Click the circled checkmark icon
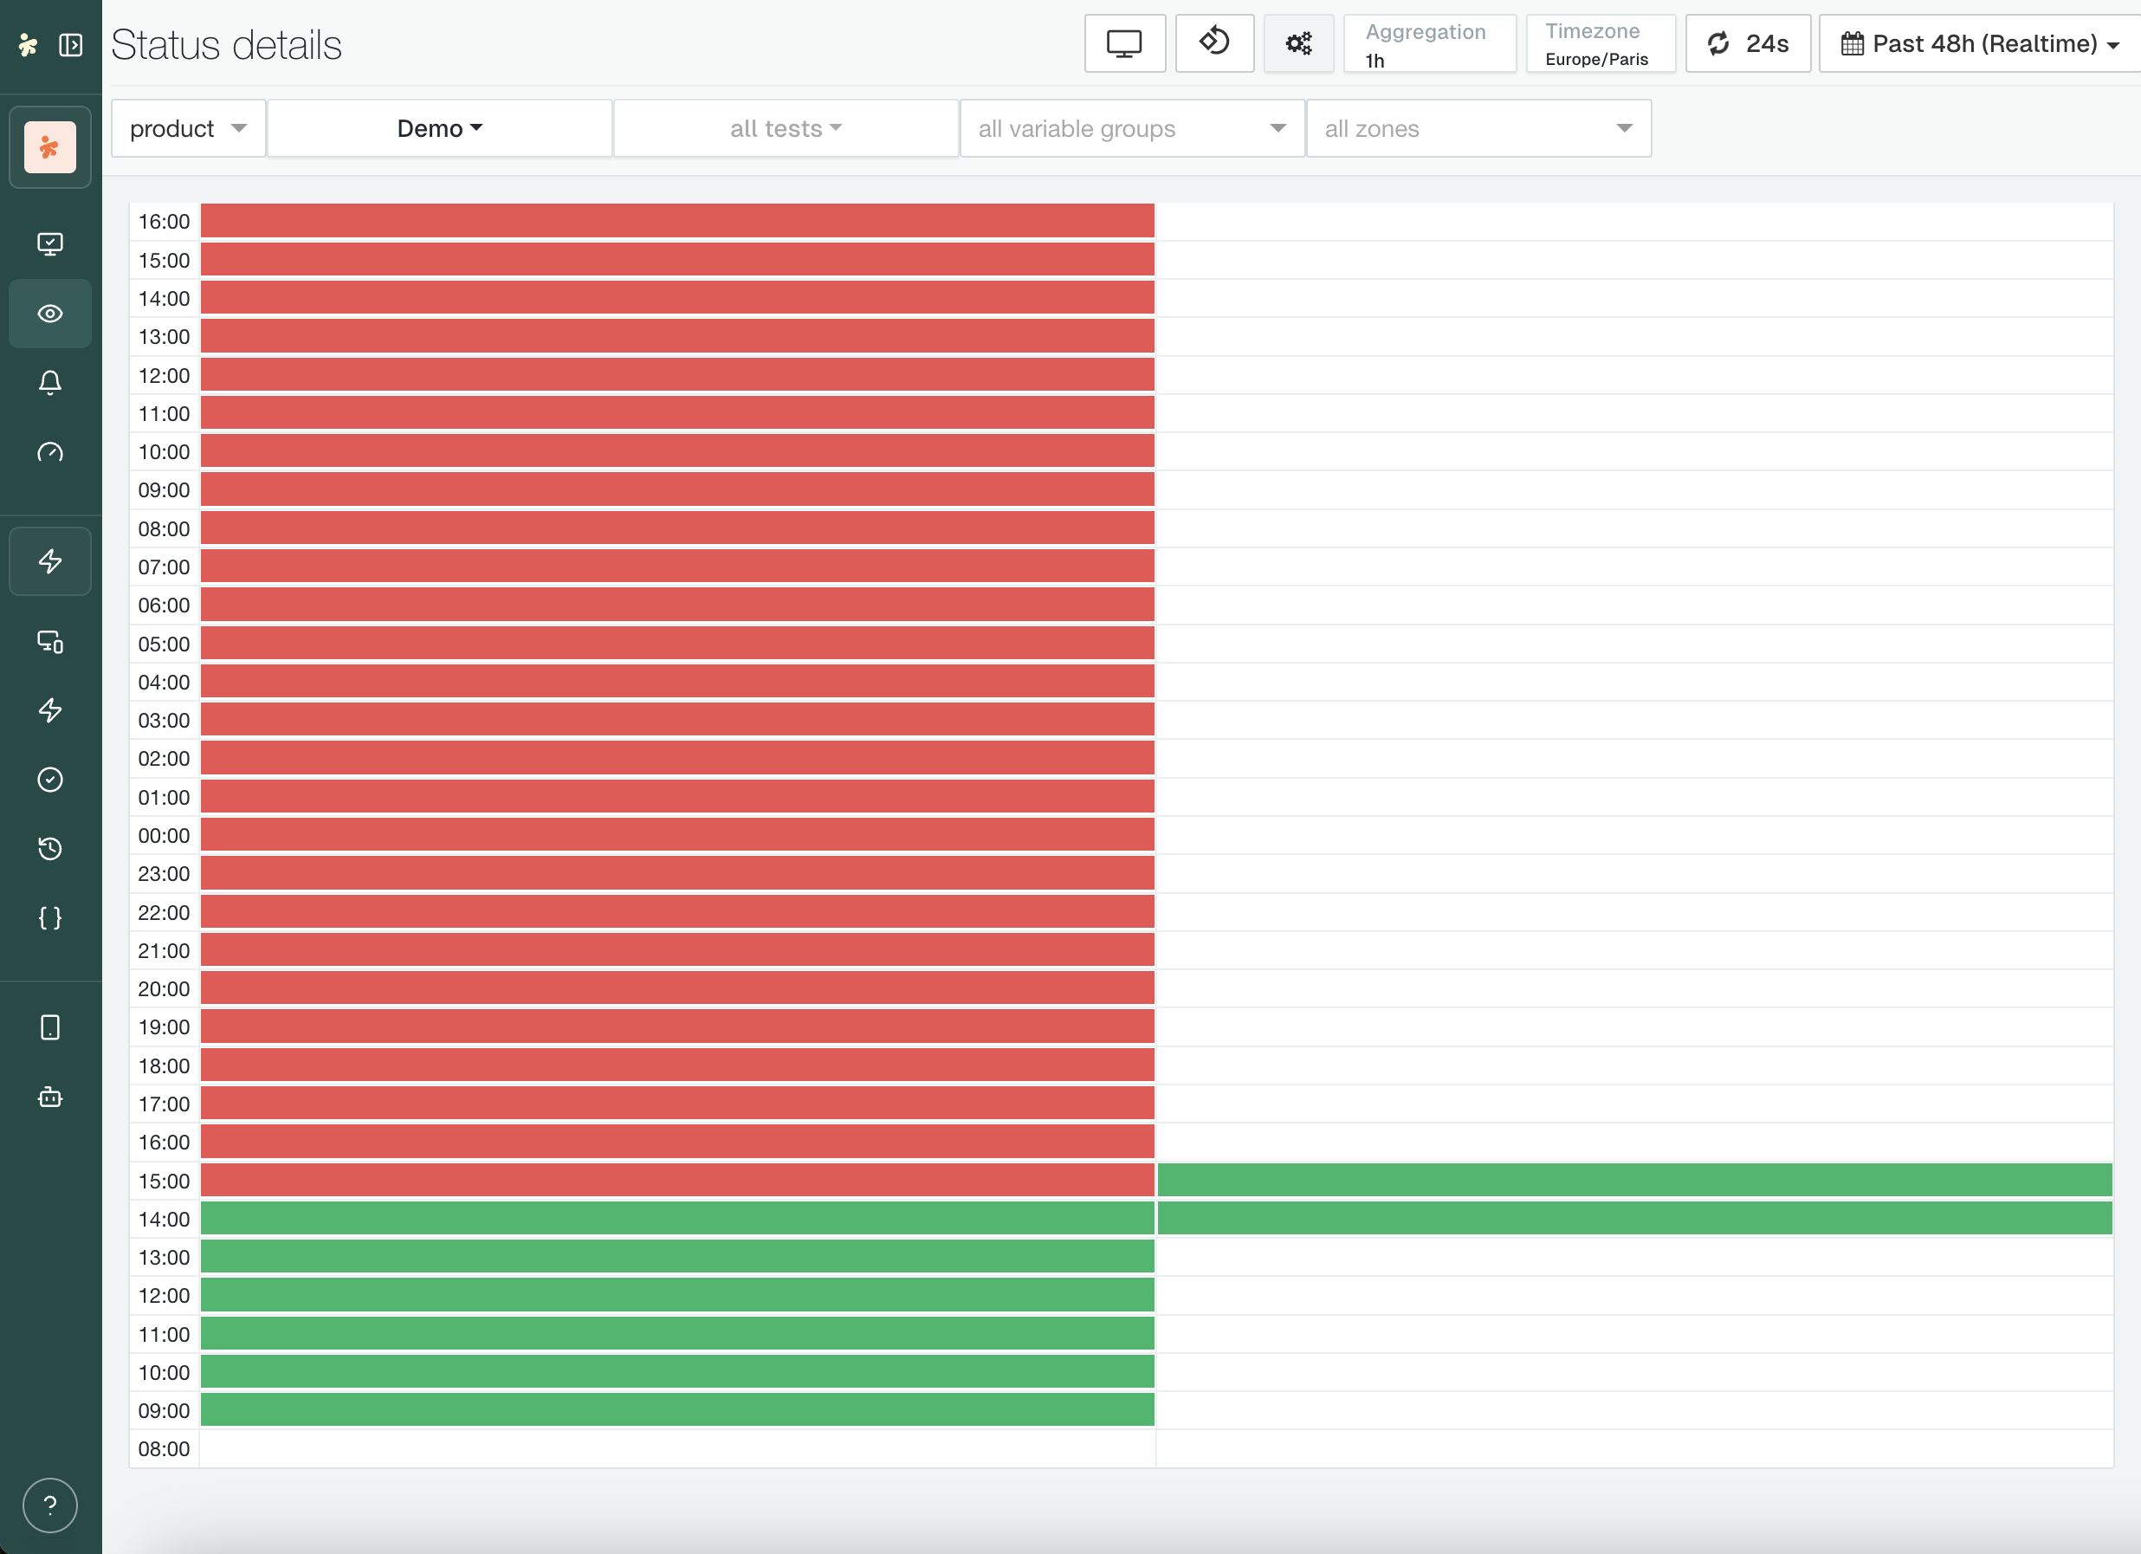 tap(50, 779)
